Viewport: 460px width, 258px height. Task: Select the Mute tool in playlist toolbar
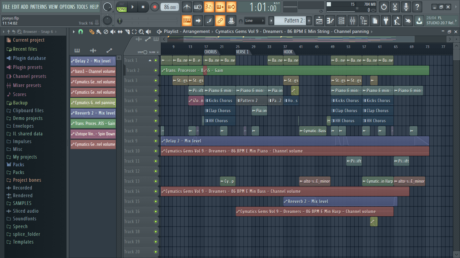click(113, 32)
